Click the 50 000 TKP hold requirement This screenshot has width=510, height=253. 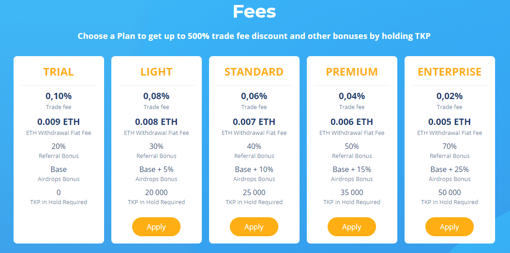(x=449, y=192)
